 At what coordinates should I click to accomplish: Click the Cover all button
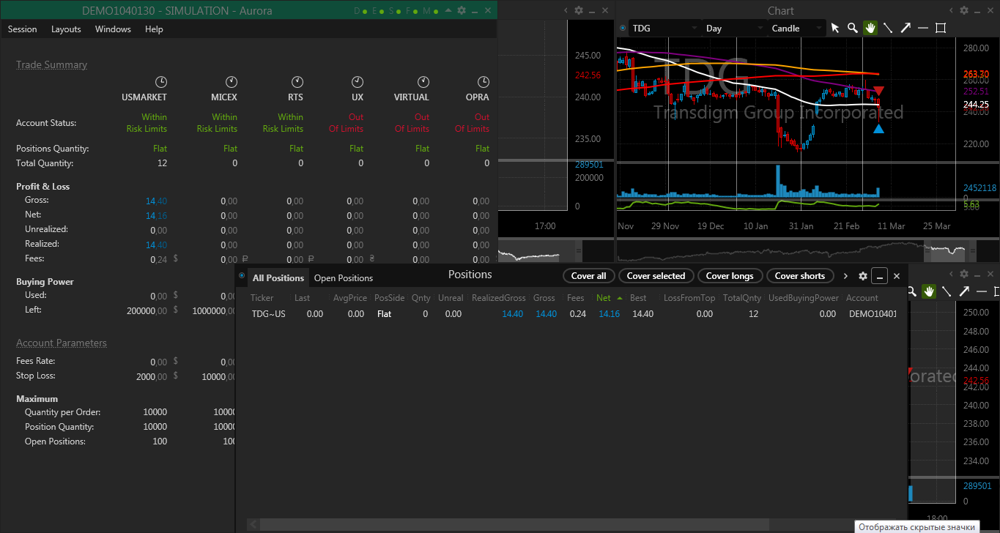[x=589, y=276]
